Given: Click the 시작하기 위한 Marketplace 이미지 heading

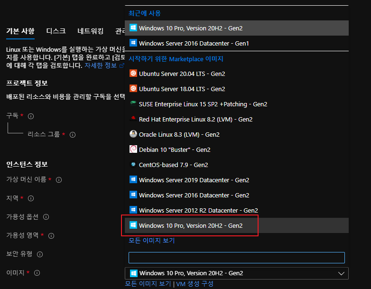Looking at the screenshot, I should [176, 59].
